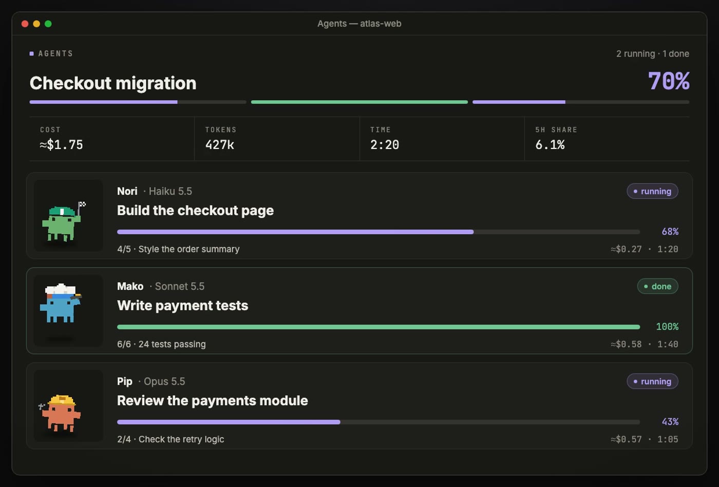Screen dimensions: 719x487
Task: Click the TIME stat showing 2:20
Action: [442, 139]
